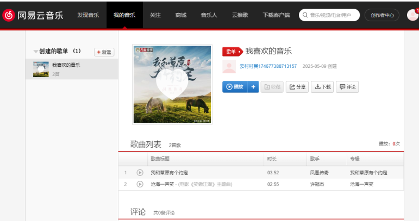The height and width of the screenshot is (221, 419).
Task: Click the NetEase Cloud Music logo
Action: [34, 15]
